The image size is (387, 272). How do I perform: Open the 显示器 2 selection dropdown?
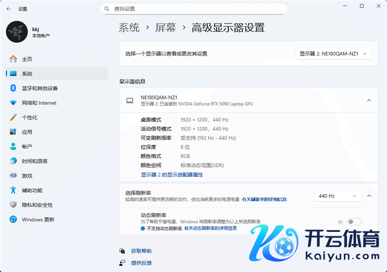point(333,54)
